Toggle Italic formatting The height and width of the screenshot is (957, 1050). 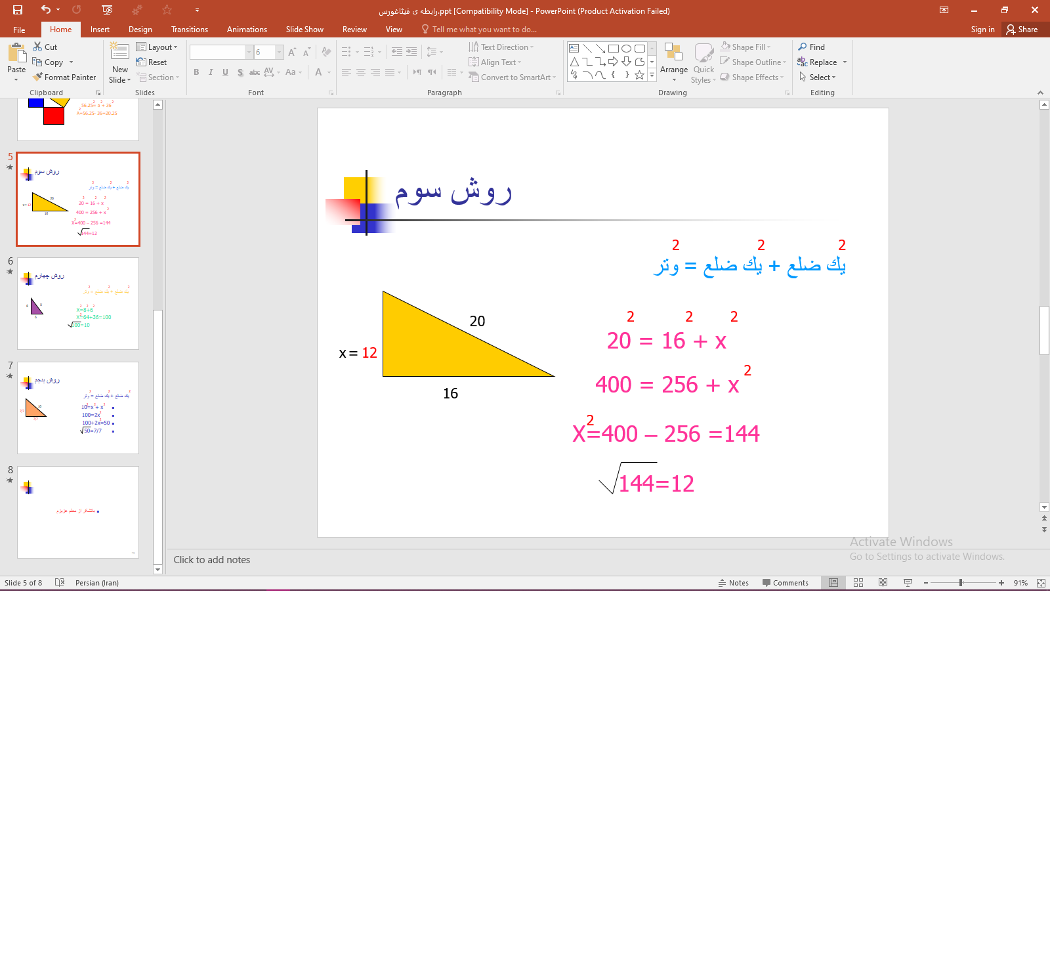coord(211,72)
